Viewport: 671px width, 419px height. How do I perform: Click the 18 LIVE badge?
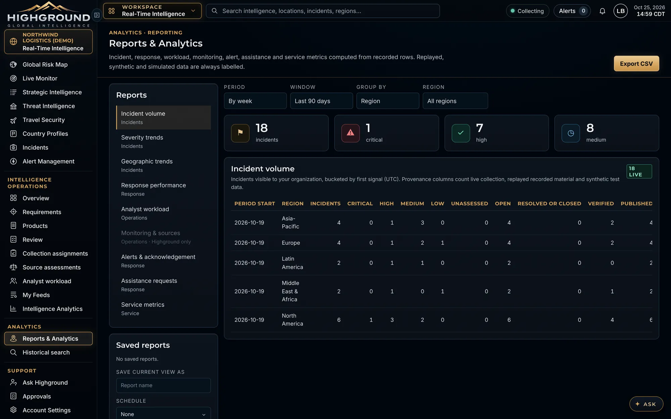point(639,171)
